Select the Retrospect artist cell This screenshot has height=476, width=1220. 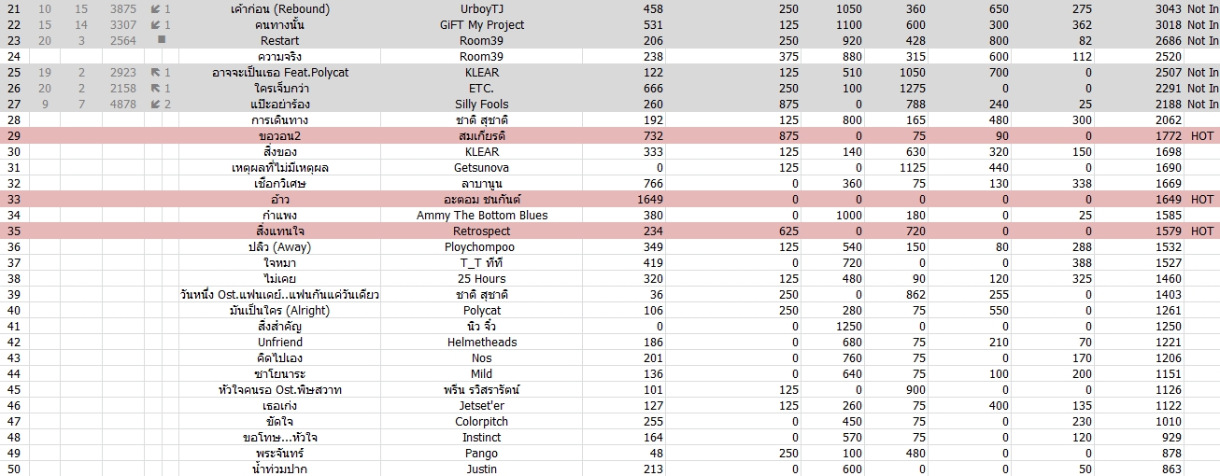481,231
